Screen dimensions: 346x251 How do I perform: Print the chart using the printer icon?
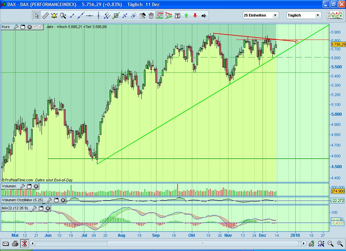pyautogui.click(x=15, y=243)
